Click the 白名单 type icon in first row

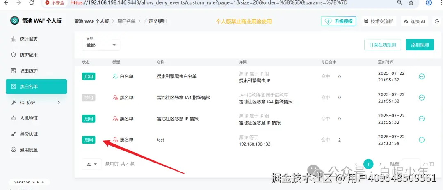[115, 76]
